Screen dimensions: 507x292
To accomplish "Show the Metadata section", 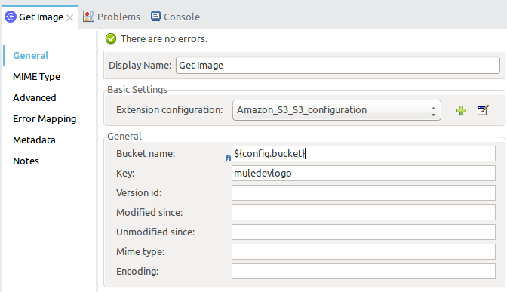I will pos(34,140).
